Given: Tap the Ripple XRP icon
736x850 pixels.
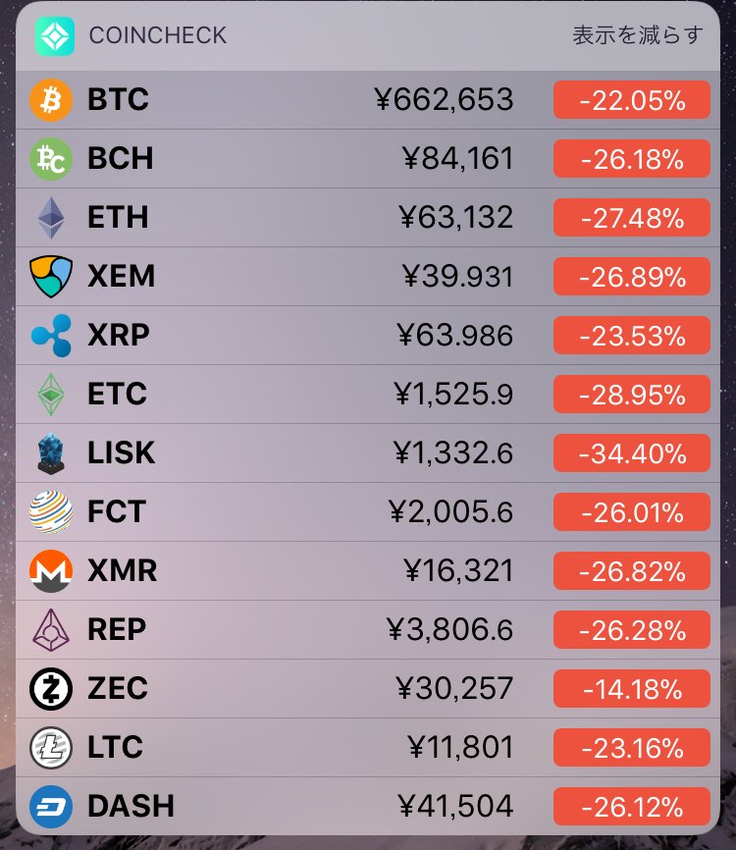Looking at the screenshot, I should (51, 335).
